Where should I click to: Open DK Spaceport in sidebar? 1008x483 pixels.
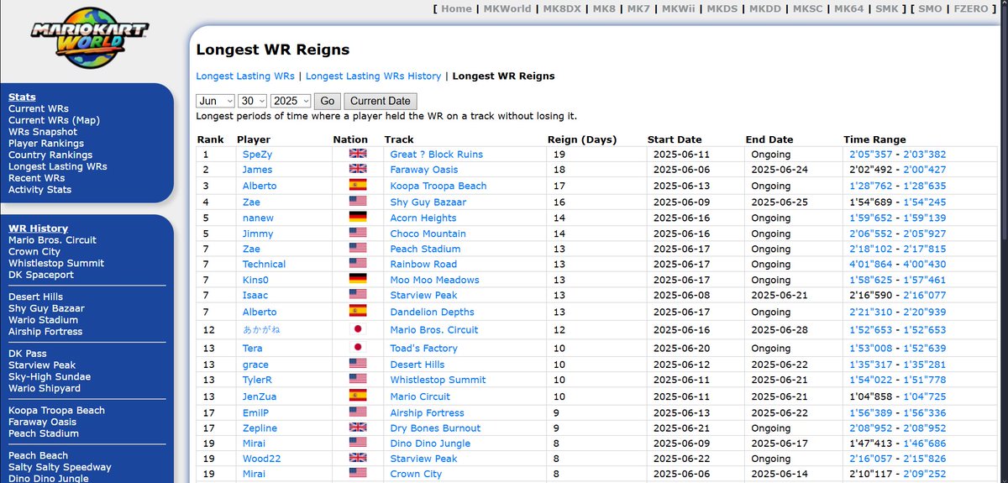41,275
